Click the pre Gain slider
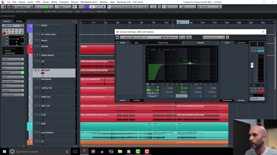Image resolution: width=277 pixels, height=155 pixels. tap(153, 93)
